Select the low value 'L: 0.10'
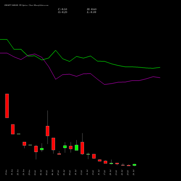181x181 pixels. (92, 12)
